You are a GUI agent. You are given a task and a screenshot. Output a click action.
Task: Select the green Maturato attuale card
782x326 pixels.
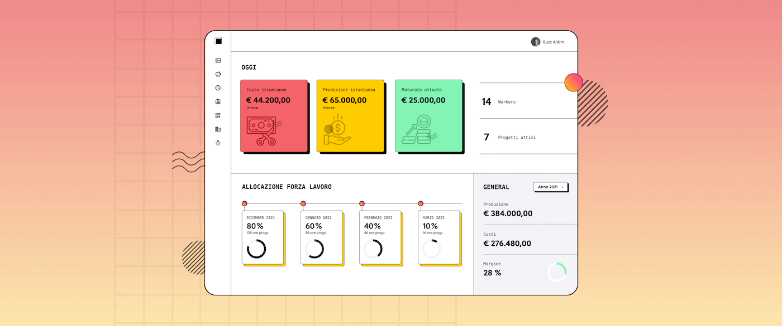point(428,116)
